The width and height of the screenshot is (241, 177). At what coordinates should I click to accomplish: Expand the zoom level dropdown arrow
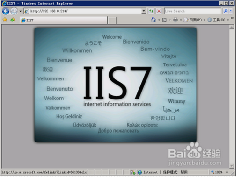point(227,172)
